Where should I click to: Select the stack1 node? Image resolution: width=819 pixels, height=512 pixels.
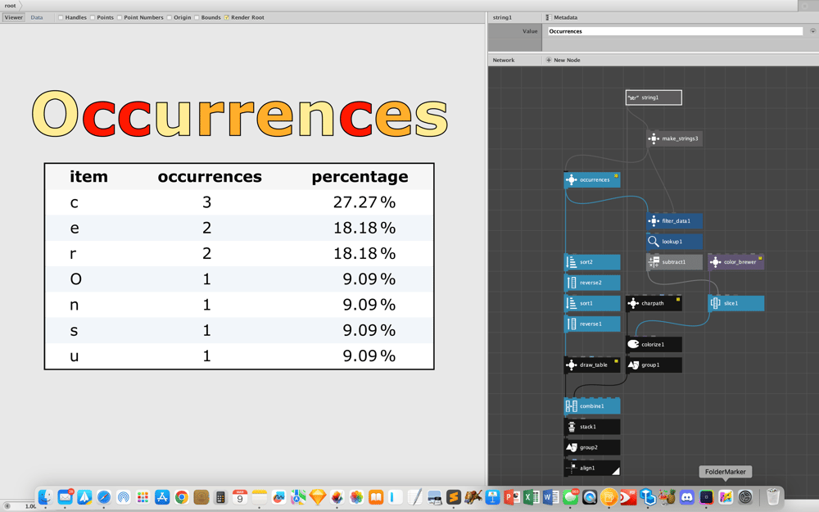point(592,427)
